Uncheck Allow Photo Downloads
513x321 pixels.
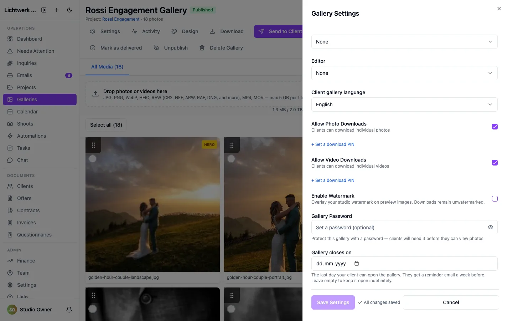click(495, 127)
